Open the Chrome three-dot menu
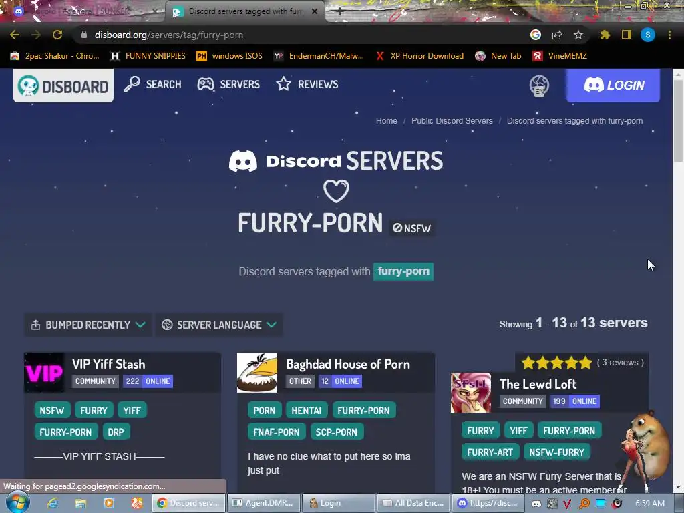684x513 pixels. click(669, 35)
